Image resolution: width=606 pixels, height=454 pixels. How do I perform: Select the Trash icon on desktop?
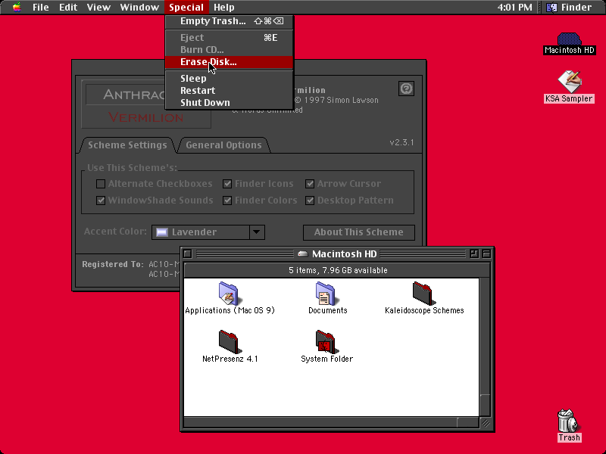coord(569,421)
